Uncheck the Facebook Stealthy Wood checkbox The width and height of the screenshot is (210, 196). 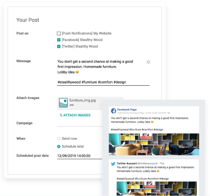pyautogui.click(x=59, y=40)
